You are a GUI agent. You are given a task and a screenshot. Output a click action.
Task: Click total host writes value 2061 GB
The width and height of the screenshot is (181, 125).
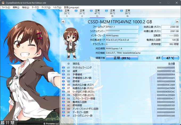pyautogui.click(x=170, y=31)
